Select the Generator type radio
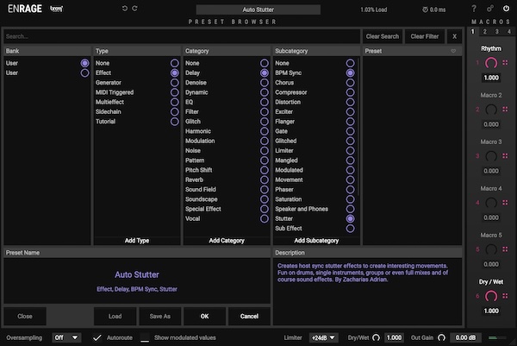Viewport: 517px width, 346px height. [x=174, y=83]
